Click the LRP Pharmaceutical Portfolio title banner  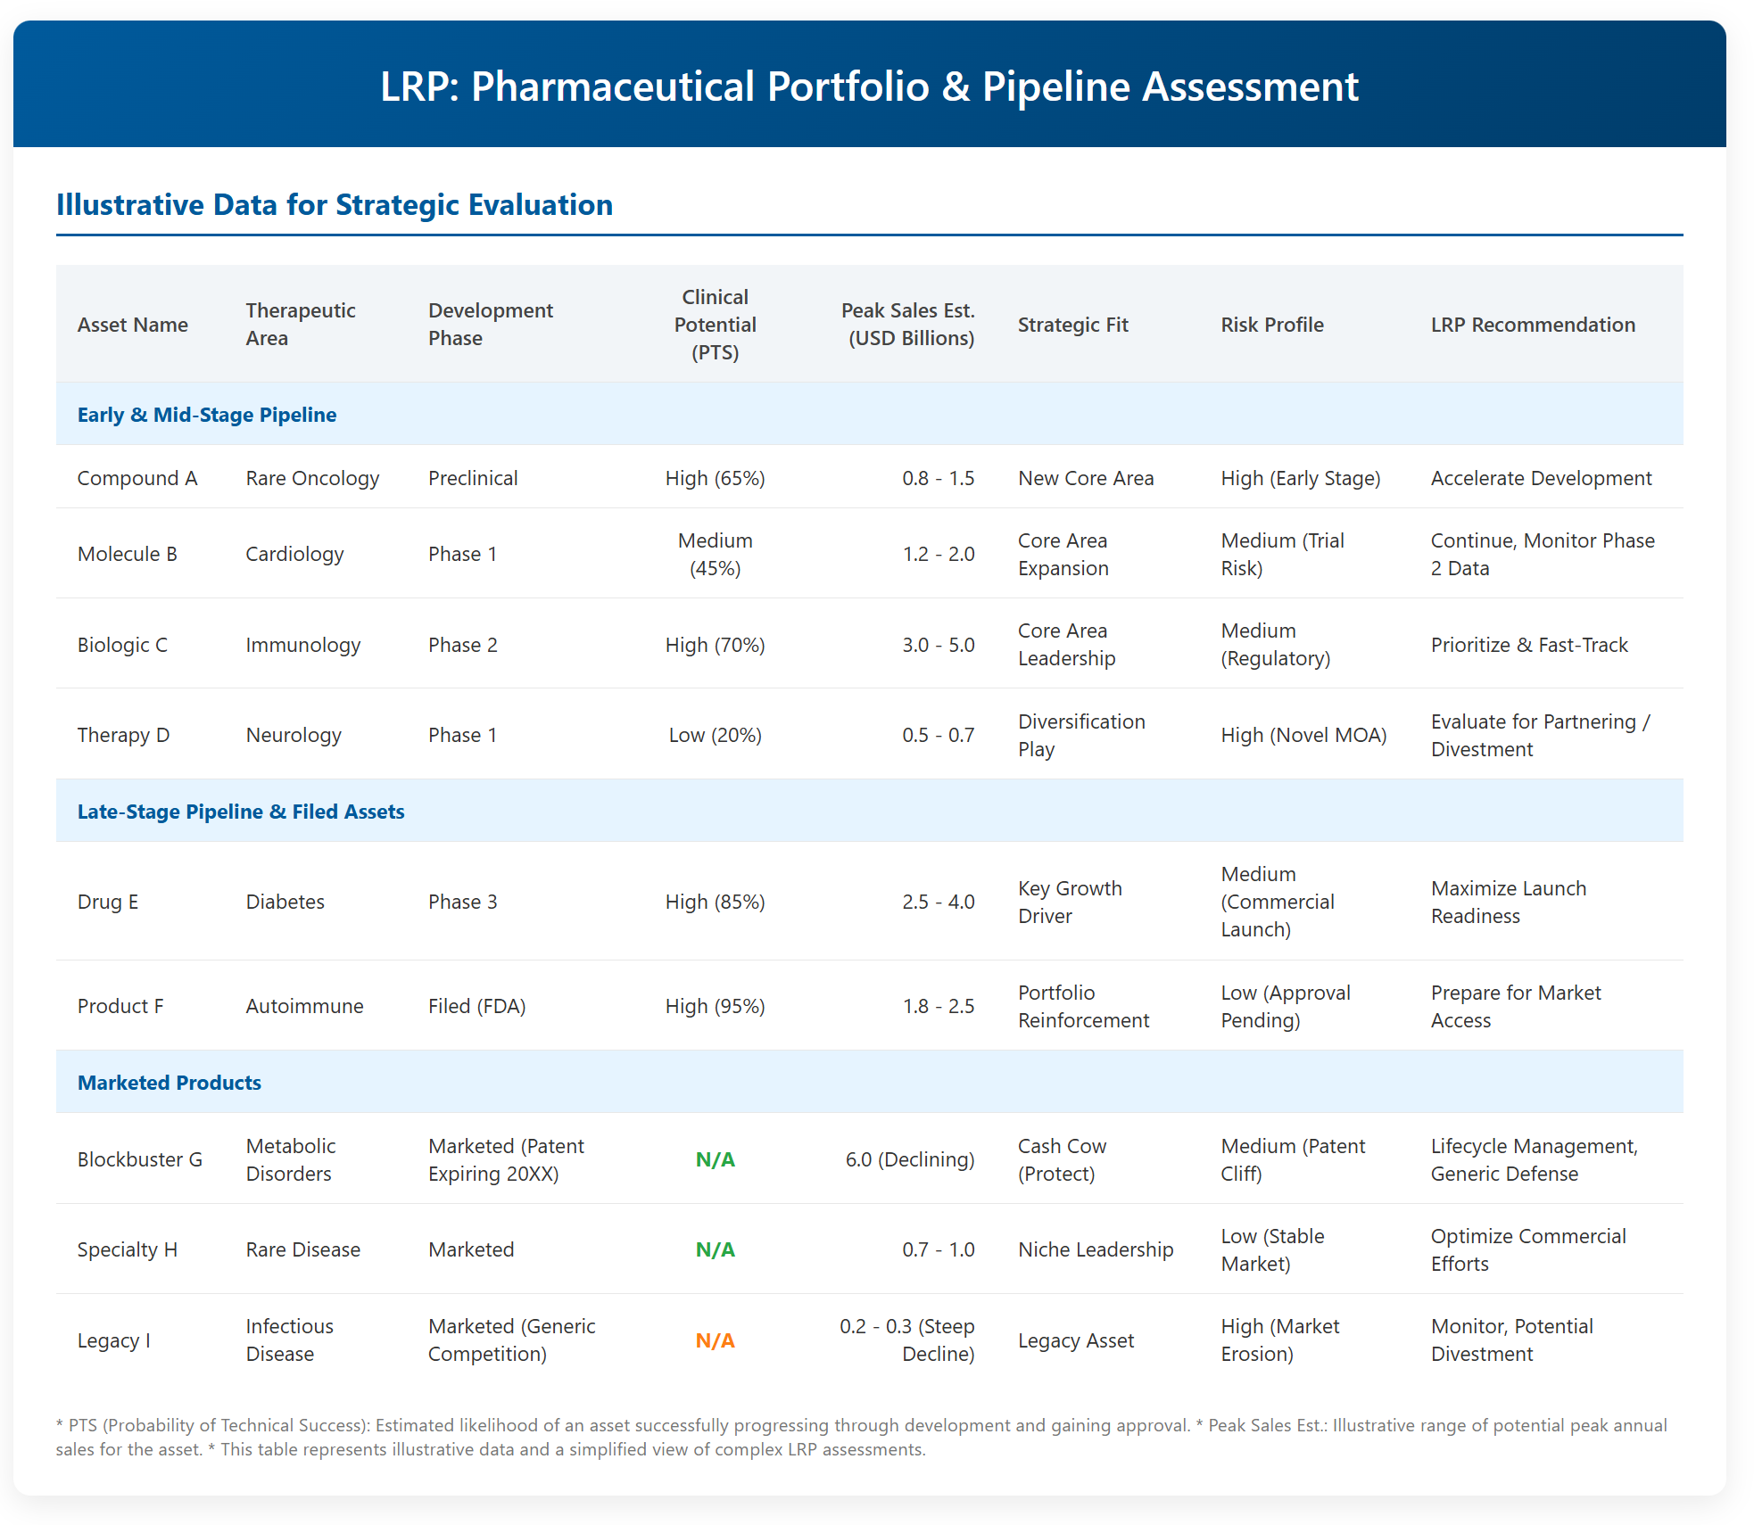point(869,87)
